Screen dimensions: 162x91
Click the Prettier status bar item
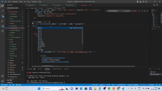point(151,85)
